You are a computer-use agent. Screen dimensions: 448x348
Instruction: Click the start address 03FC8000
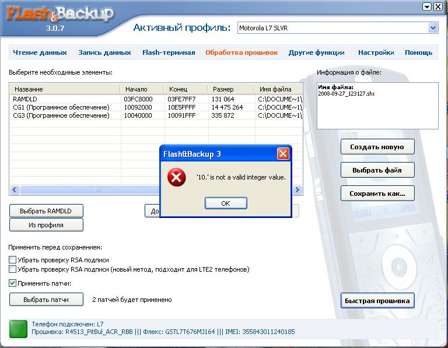[138, 99]
